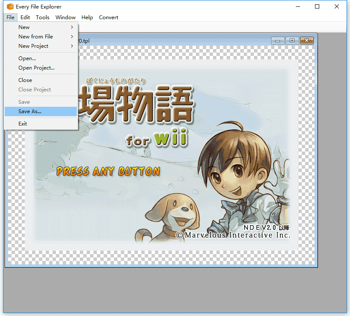Choose Open... from the File menu

point(41,59)
